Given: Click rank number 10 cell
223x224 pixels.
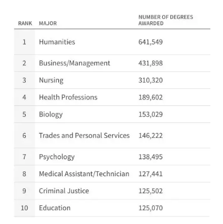Looking at the screenshot, I should [24, 208].
